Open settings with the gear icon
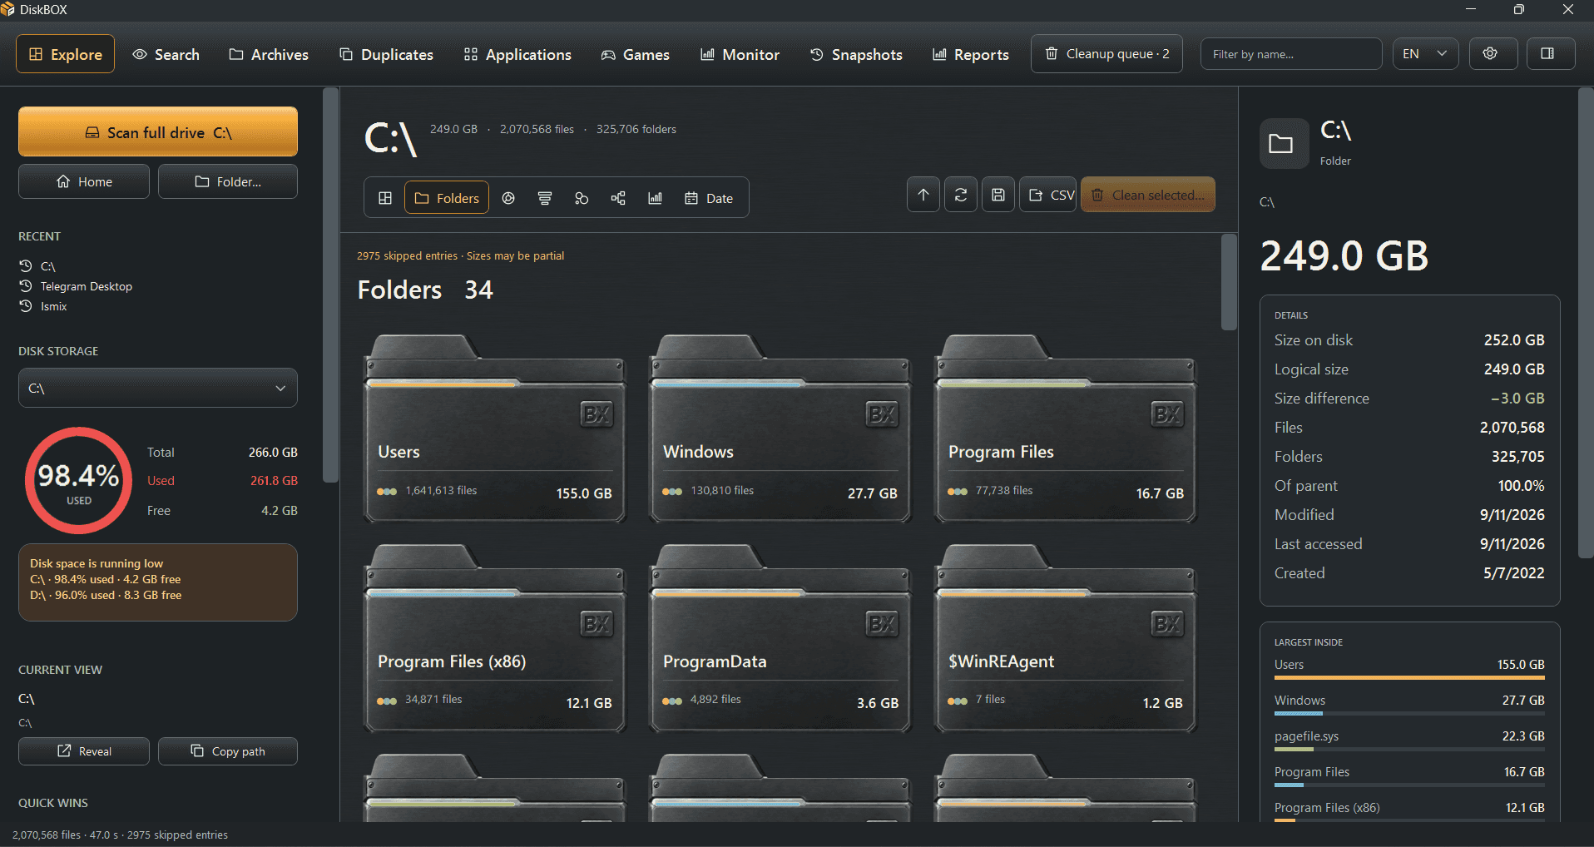 click(x=1493, y=54)
